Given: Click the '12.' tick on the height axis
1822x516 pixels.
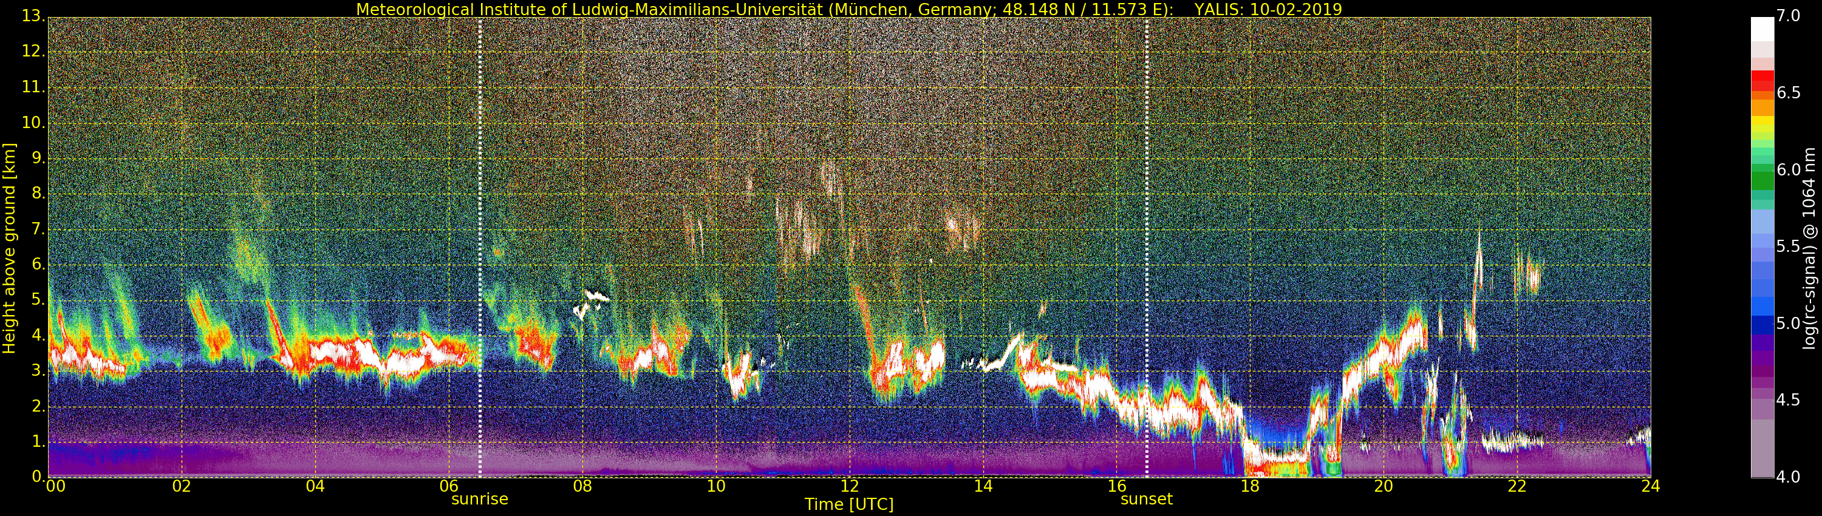Looking at the screenshot, I should pos(33,52).
